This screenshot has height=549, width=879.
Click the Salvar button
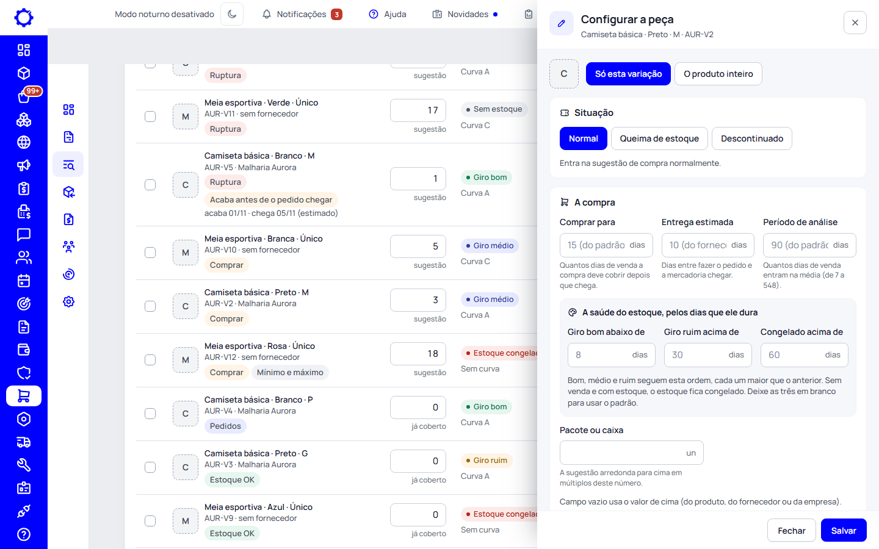click(844, 531)
